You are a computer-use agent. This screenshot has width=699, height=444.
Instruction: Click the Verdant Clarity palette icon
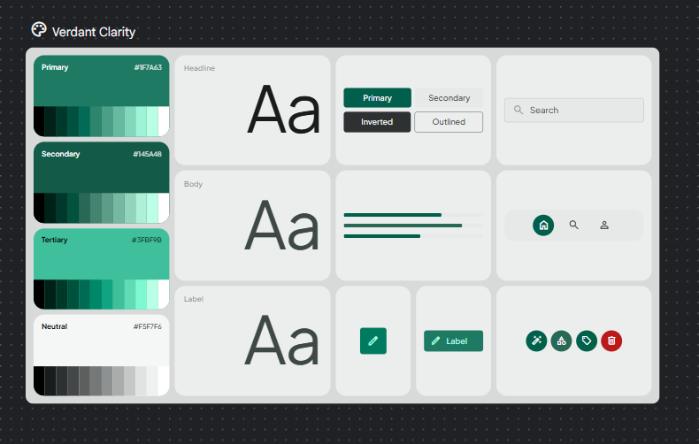pos(39,31)
